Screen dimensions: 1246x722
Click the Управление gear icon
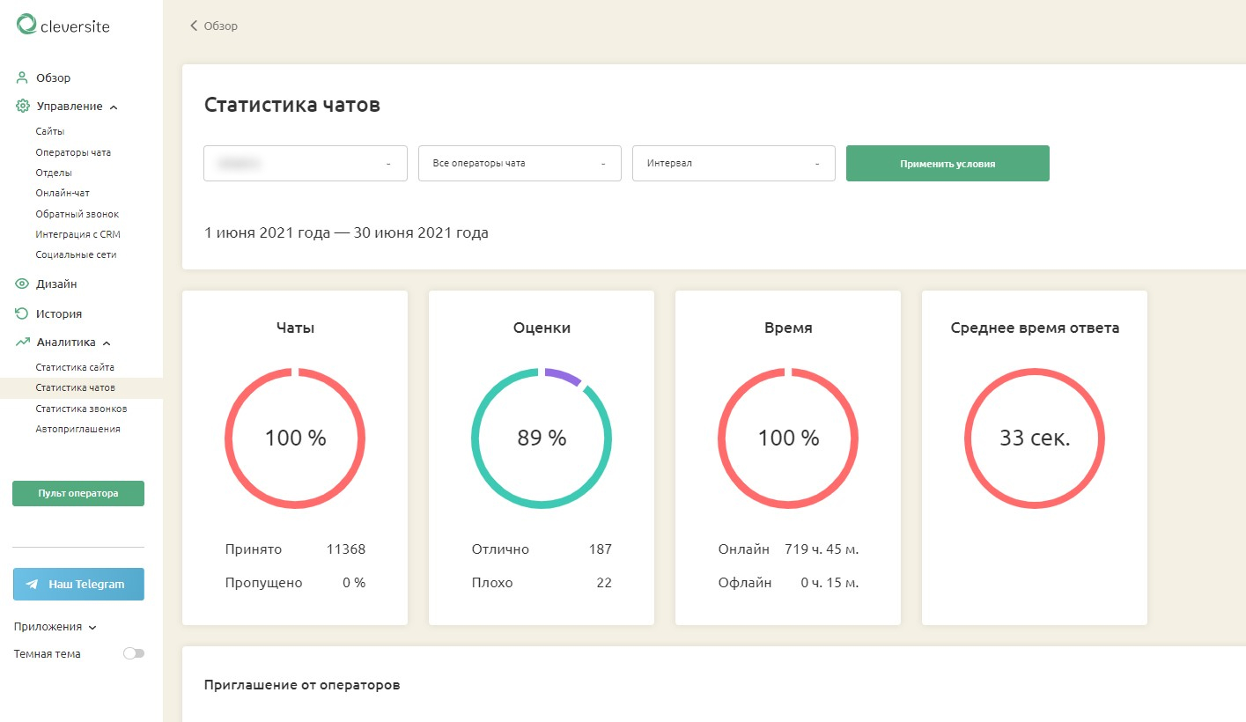[x=23, y=107]
